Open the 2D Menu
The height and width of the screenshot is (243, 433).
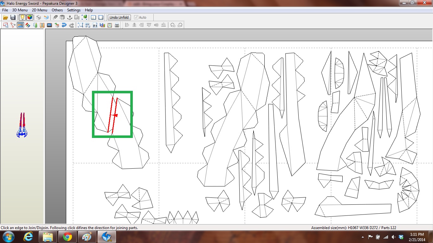coord(39,10)
